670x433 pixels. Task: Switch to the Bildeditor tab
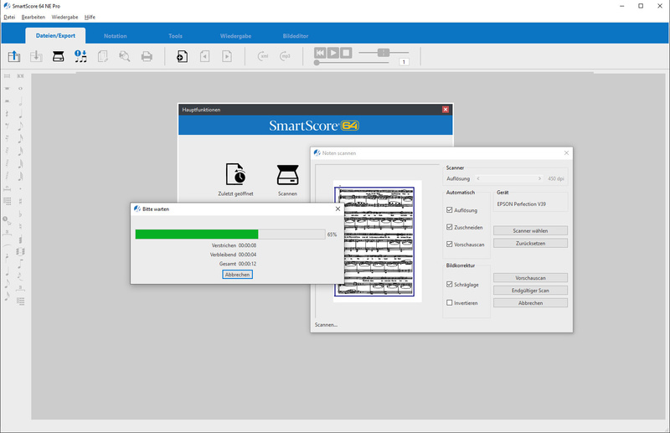click(296, 36)
